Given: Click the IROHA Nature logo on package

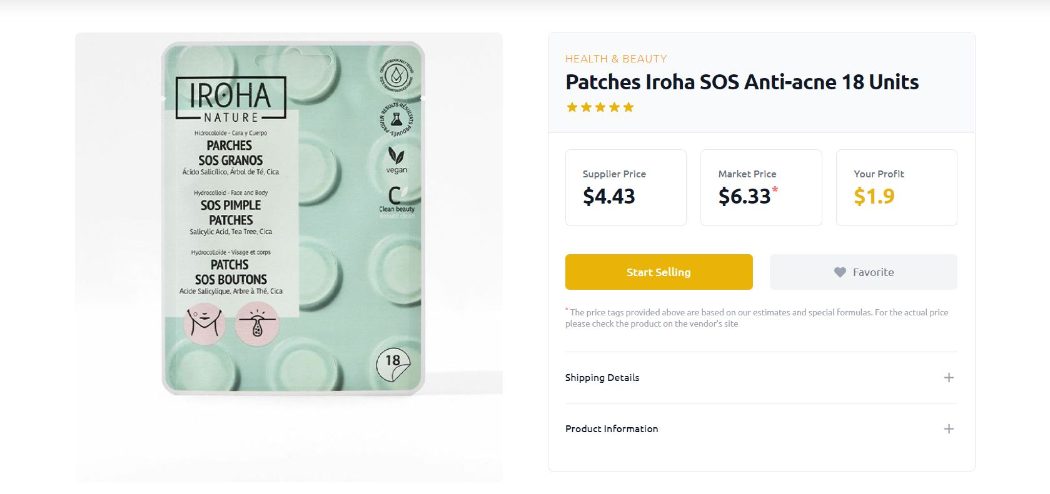Looking at the screenshot, I should click(231, 98).
